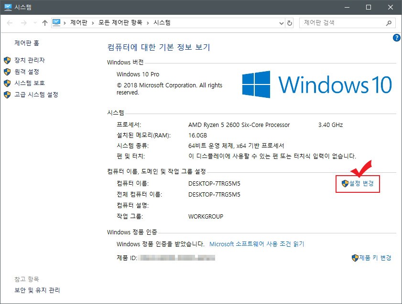Maximize the 시스템 window
Image resolution: width=402 pixels, height=304 pixels.
click(369, 7)
